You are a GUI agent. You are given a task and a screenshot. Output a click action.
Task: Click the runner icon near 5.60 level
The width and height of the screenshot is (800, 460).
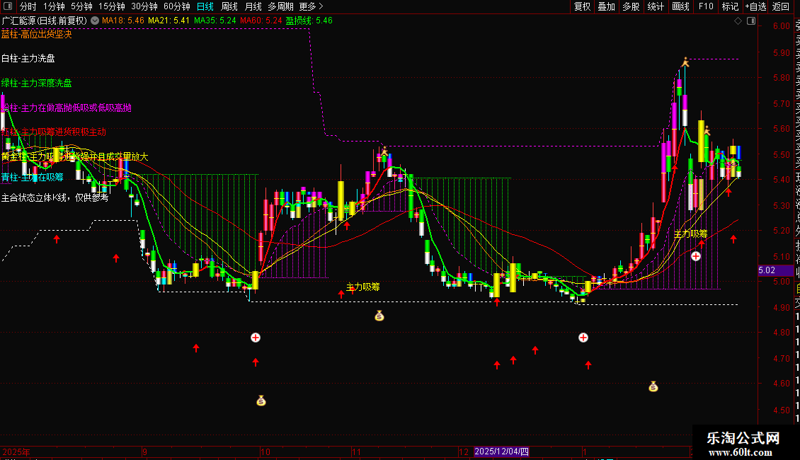tap(707, 131)
